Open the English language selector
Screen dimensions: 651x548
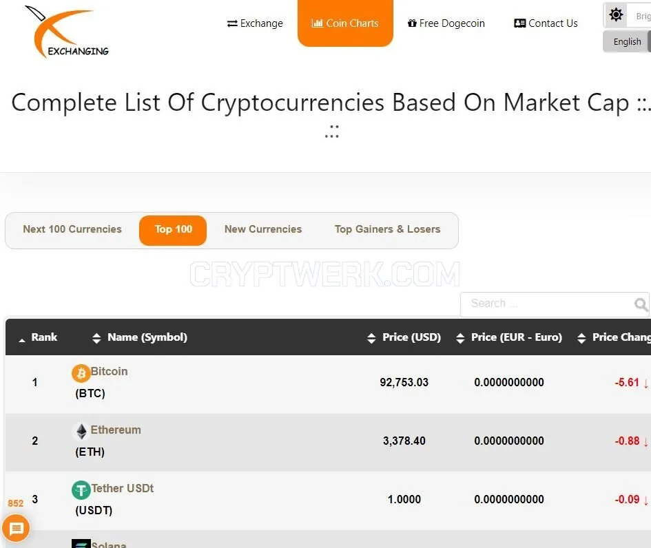[x=627, y=41]
